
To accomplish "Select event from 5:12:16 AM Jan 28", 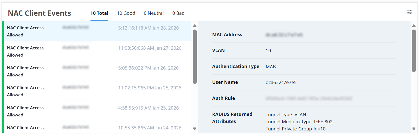I will tap(97, 31).
